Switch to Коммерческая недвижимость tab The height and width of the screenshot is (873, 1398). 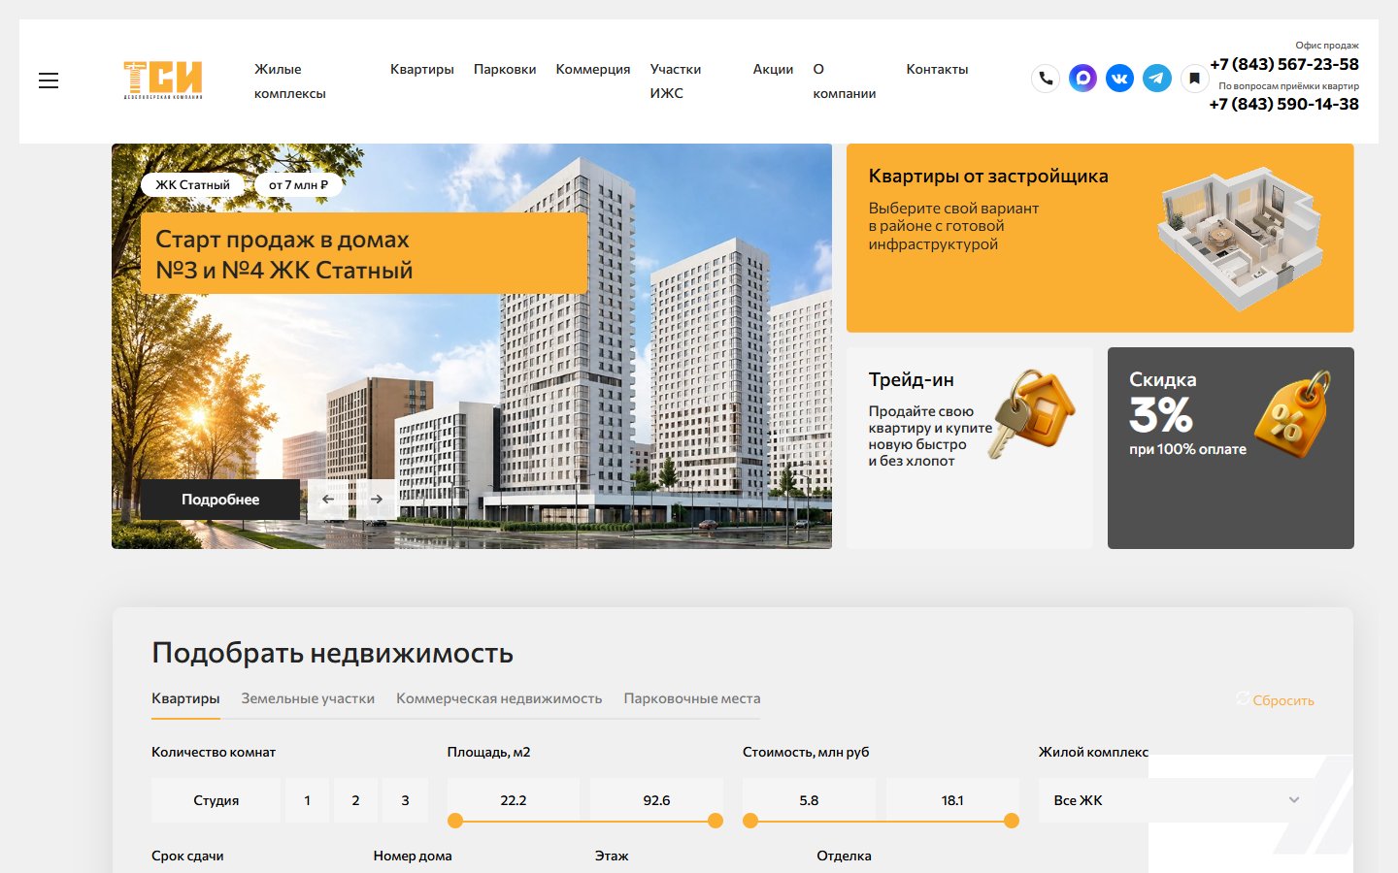pos(499,698)
